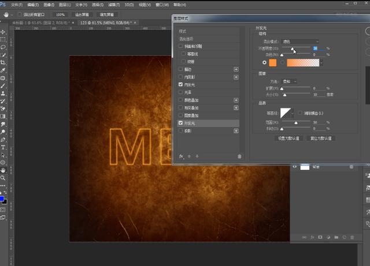Toggle visibility of the Background (背景) layer

pos(294,167)
